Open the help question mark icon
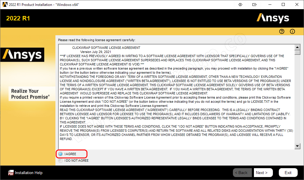Image resolution: width=304 pixels, height=180 pixels. point(282,31)
